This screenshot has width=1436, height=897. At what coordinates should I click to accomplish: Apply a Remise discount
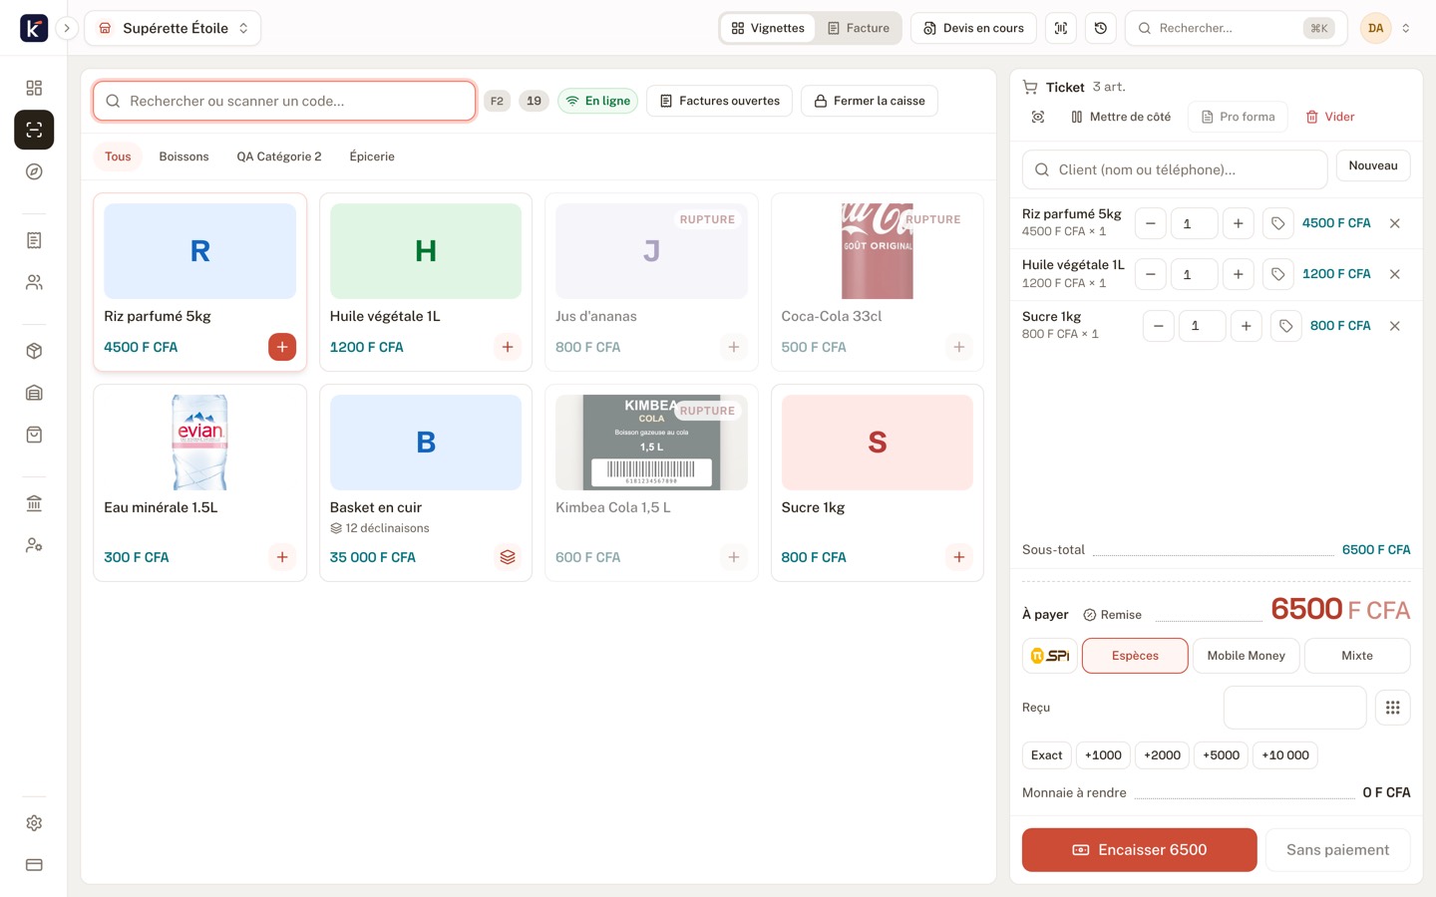1112,615
